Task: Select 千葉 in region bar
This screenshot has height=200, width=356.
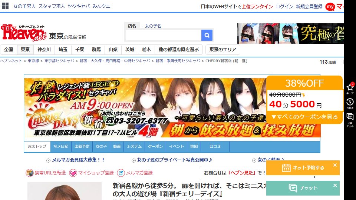Action: [80, 49]
